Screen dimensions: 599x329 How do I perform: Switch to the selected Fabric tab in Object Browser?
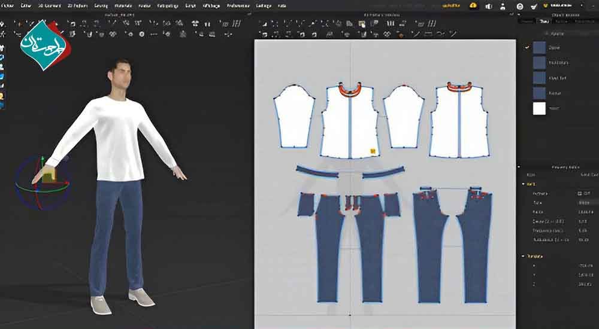pyautogui.click(x=544, y=22)
